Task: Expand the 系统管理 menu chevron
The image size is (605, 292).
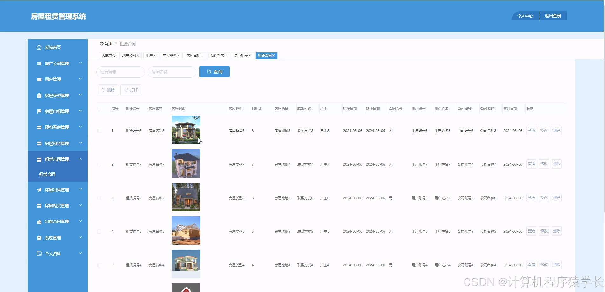Action: point(80,237)
